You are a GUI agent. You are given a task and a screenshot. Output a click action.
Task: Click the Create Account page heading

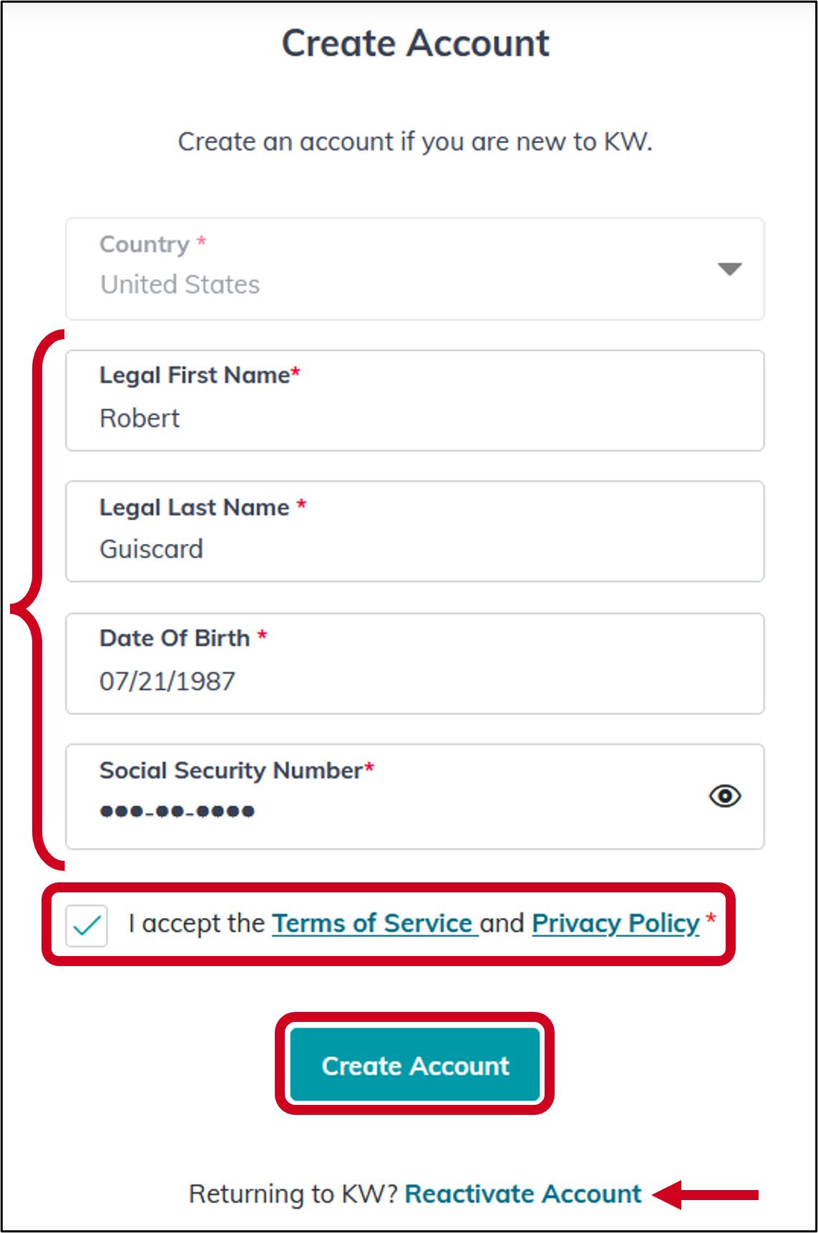click(416, 43)
